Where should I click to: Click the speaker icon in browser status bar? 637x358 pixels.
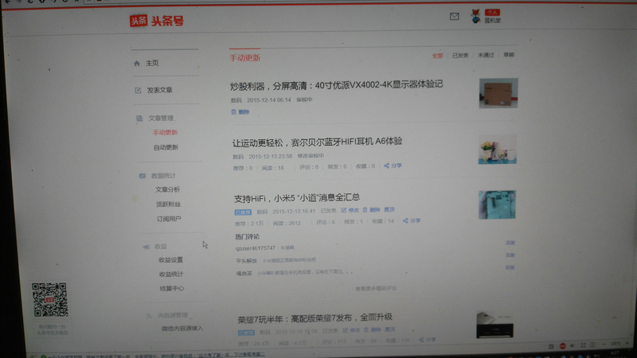pos(572,346)
